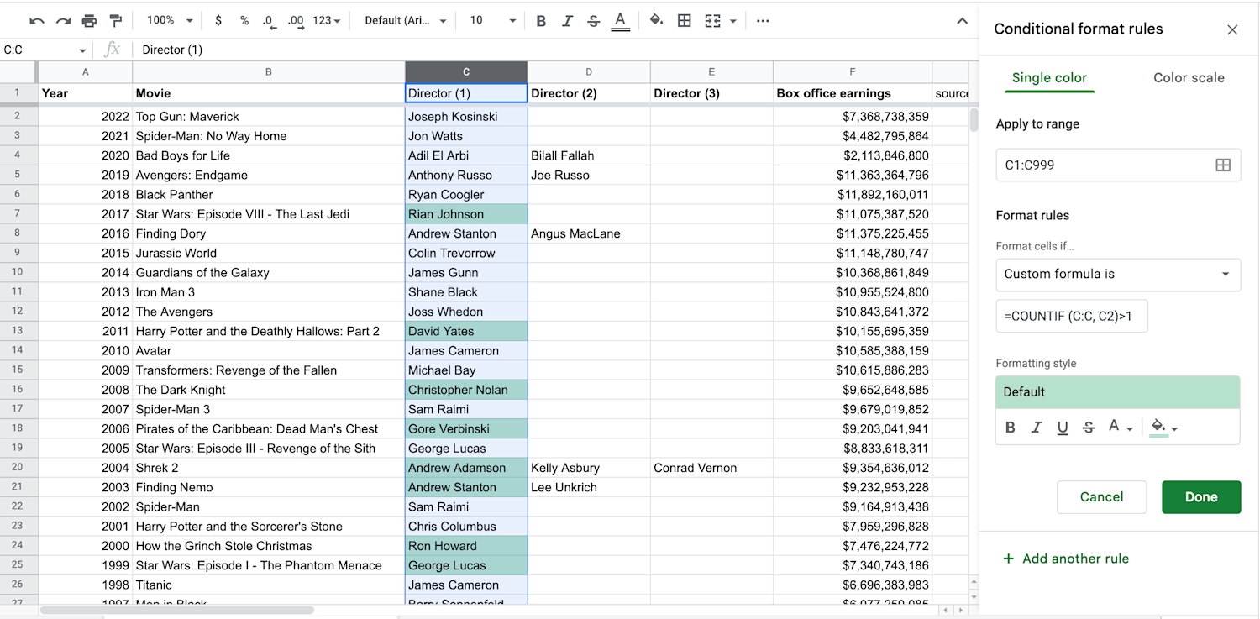Click the select data range grid icon

click(x=1223, y=165)
